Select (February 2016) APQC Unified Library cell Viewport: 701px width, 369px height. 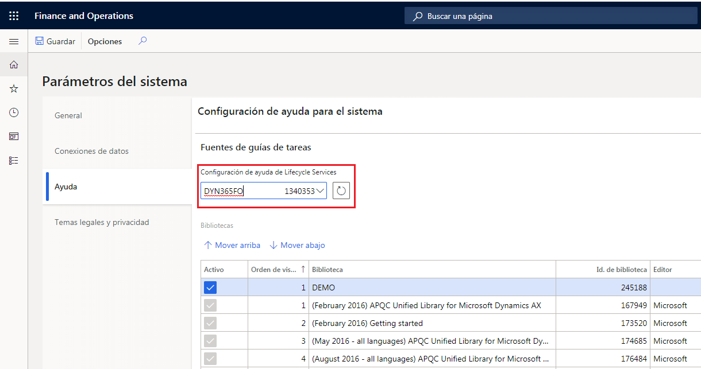[x=432, y=305]
